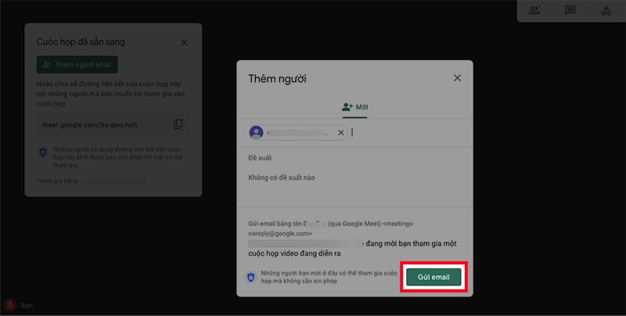Click the invited contact's avatar

pos(256,133)
